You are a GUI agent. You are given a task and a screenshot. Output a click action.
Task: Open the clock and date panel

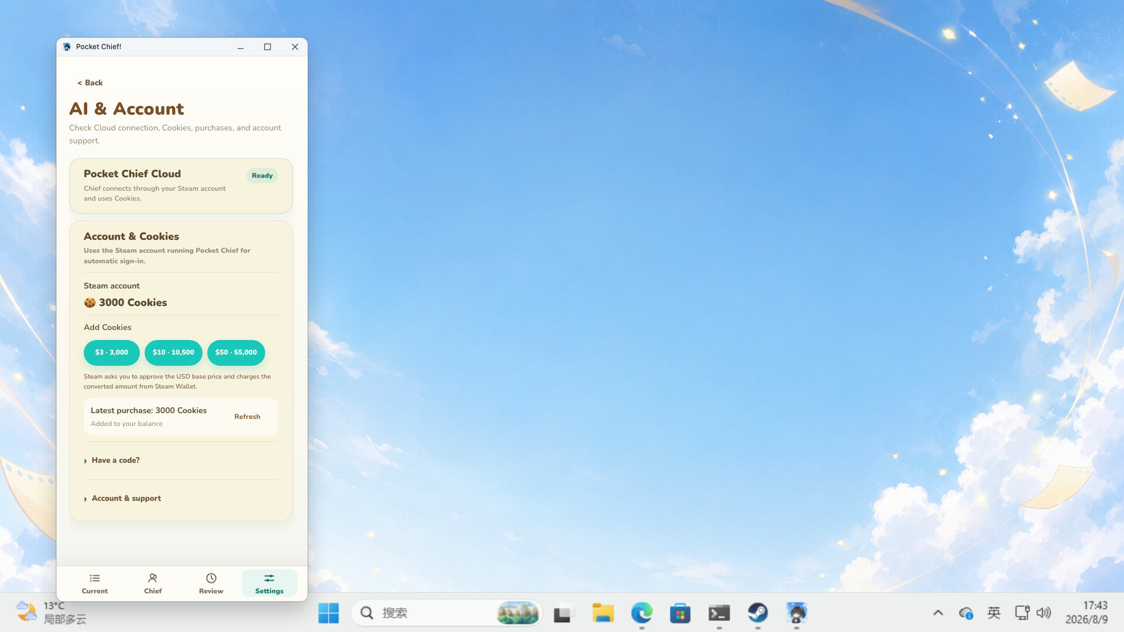pyautogui.click(x=1087, y=613)
